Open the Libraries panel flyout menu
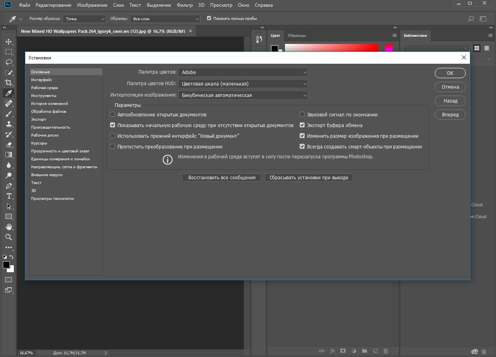 490,35
